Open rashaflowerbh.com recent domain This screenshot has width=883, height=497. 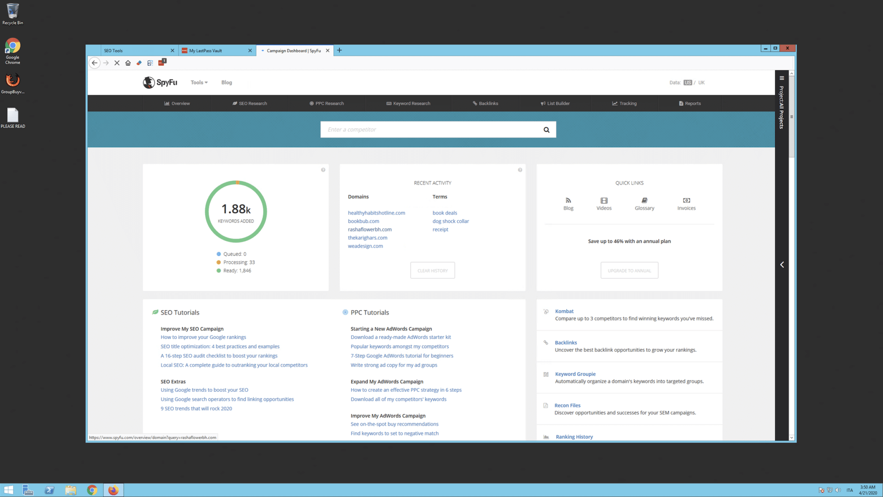[x=370, y=230]
